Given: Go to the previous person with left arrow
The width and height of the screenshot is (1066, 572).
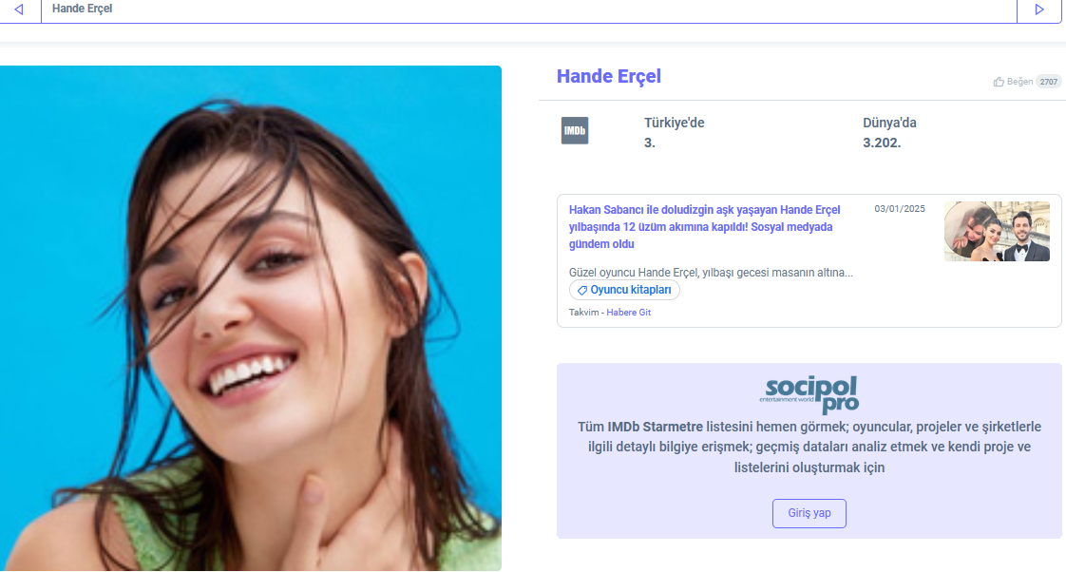Looking at the screenshot, I should click(x=19, y=10).
